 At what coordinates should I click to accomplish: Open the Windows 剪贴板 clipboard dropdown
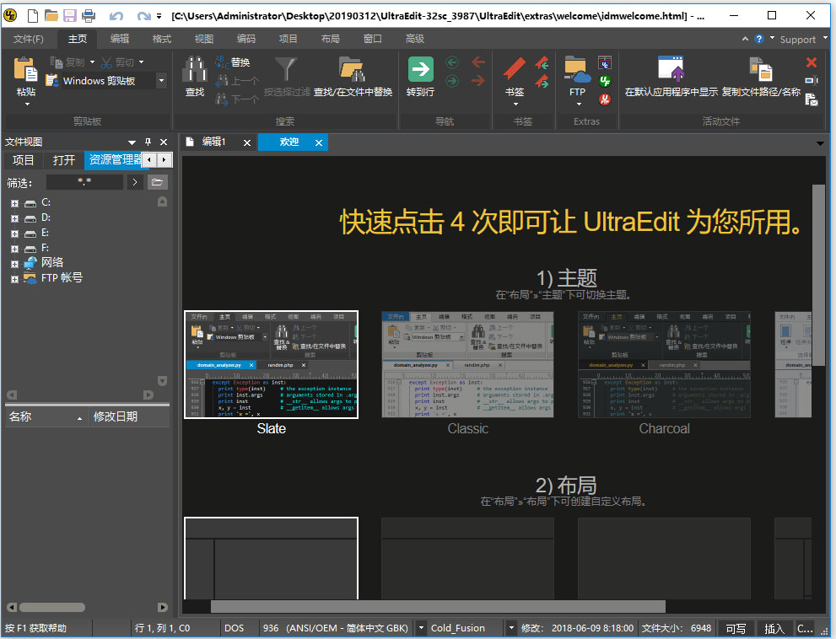[x=161, y=80]
